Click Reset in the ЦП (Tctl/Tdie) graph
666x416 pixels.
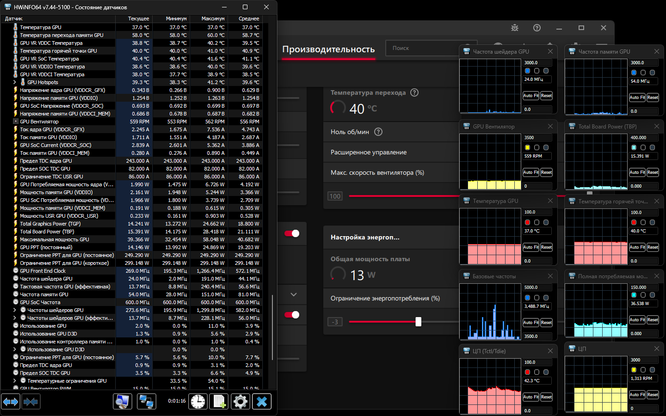546,397
